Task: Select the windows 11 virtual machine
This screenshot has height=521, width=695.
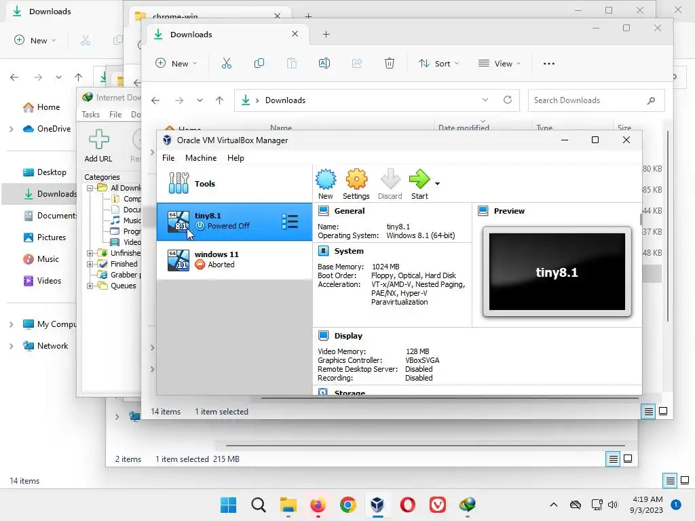Action: 234,260
